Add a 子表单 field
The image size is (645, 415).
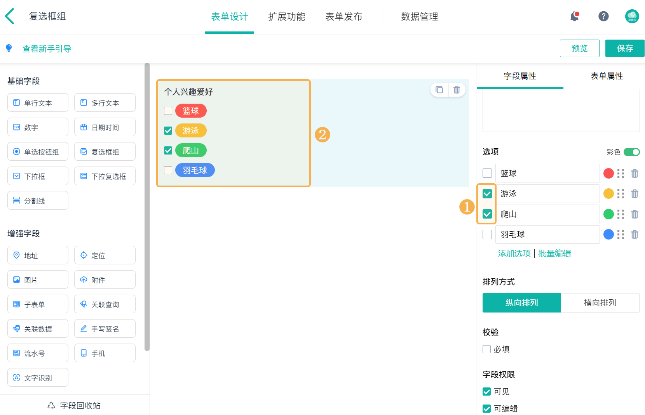pyautogui.click(x=38, y=304)
